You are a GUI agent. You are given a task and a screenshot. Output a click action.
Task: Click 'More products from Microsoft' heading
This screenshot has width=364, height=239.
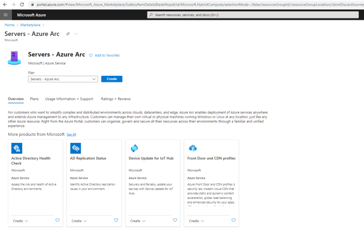point(36,134)
